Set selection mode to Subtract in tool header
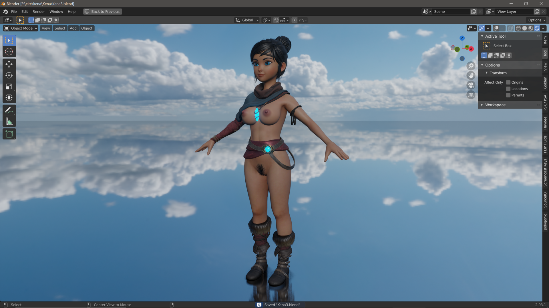 (x=44, y=20)
